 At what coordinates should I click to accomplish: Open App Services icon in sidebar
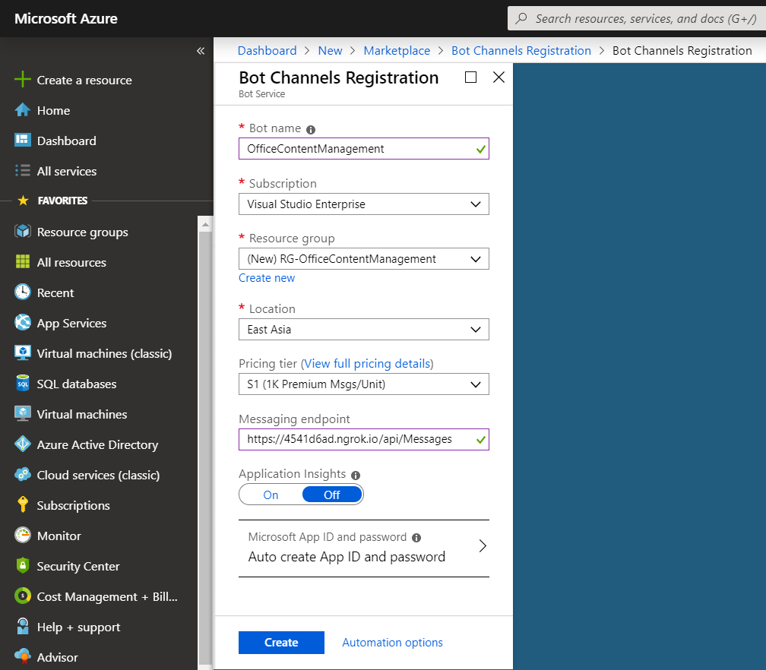(x=23, y=323)
